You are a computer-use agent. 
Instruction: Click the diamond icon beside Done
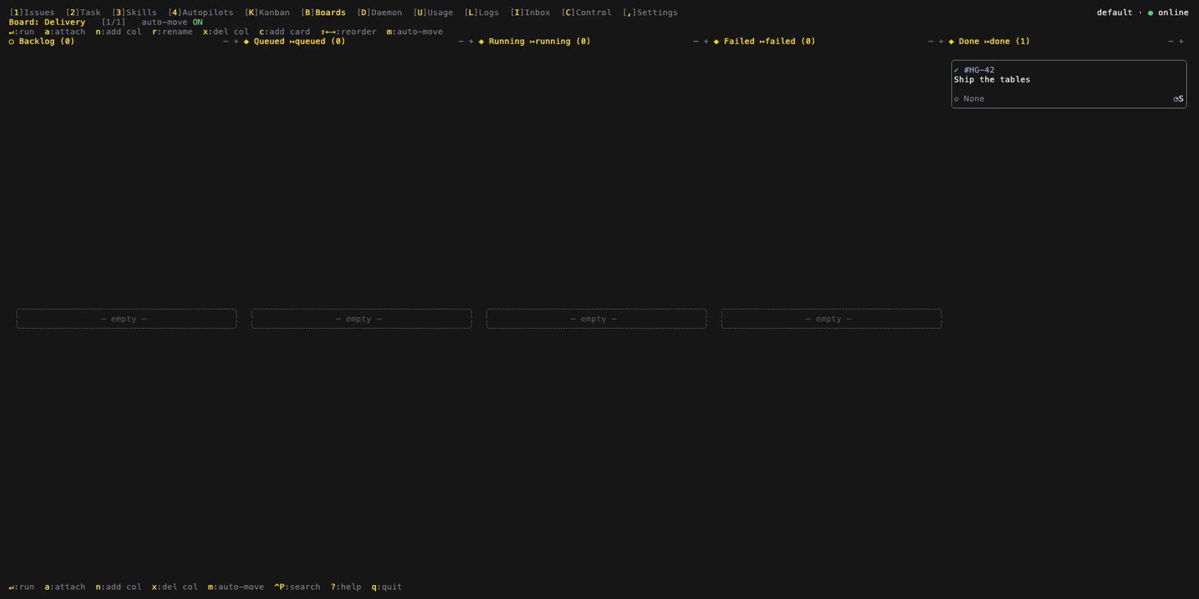(951, 42)
